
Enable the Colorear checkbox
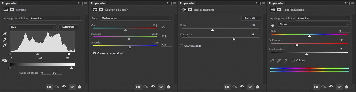(293, 60)
